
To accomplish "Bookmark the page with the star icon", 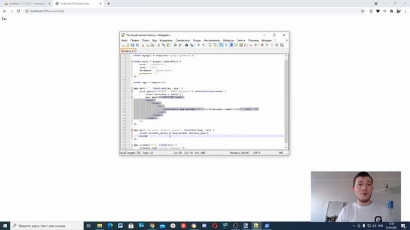I will coord(363,11).
